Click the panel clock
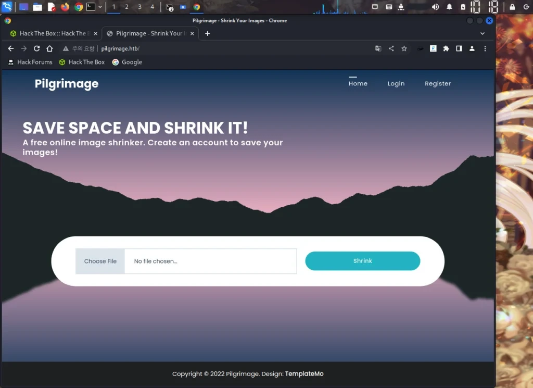The height and width of the screenshot is (388, 533). (x=485, y=7)
